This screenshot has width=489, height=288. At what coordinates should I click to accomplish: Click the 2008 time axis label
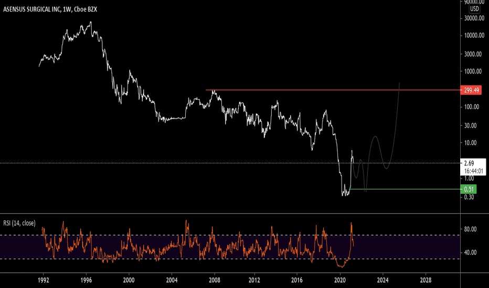(x=215, y=280)
